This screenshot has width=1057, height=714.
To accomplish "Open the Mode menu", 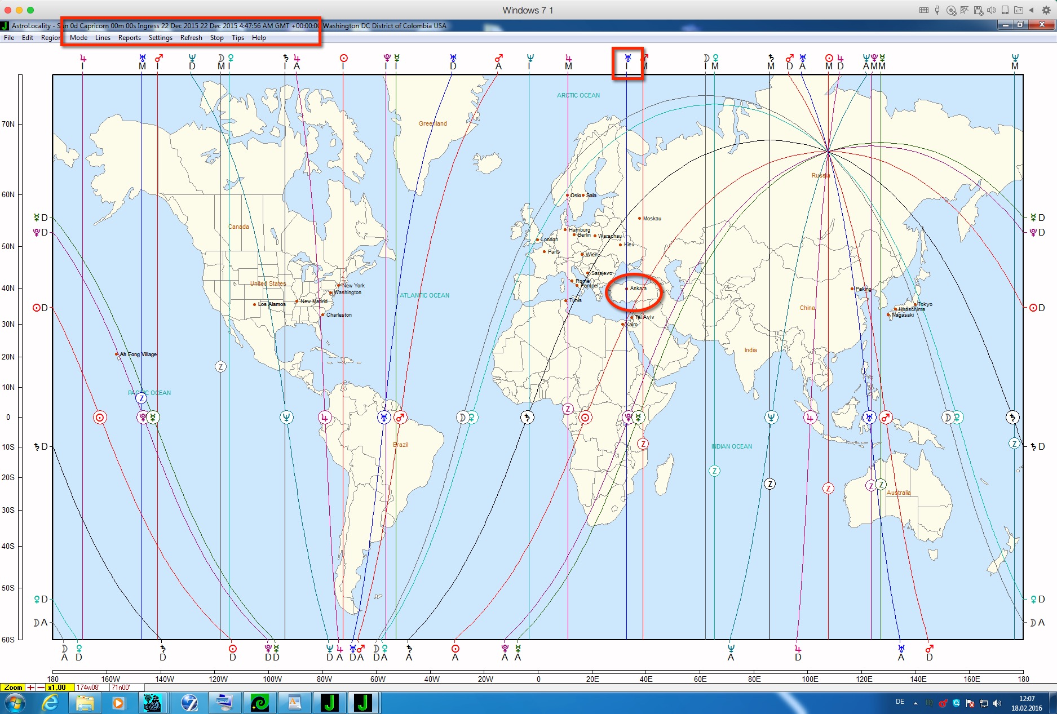I will click(x=78, y=38).
